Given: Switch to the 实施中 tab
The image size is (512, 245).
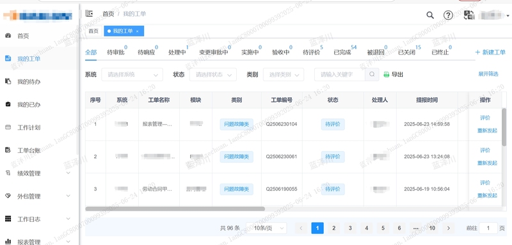Looking at the screenshot, I should point(250,52).
